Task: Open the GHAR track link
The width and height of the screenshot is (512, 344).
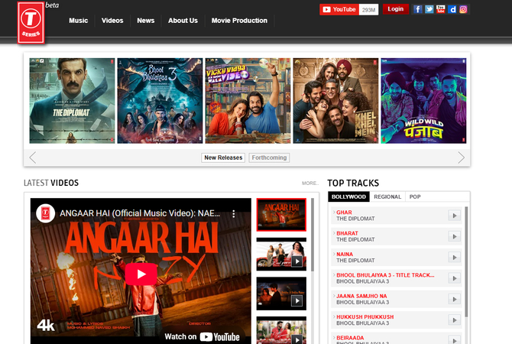Action: coord(344,213)
